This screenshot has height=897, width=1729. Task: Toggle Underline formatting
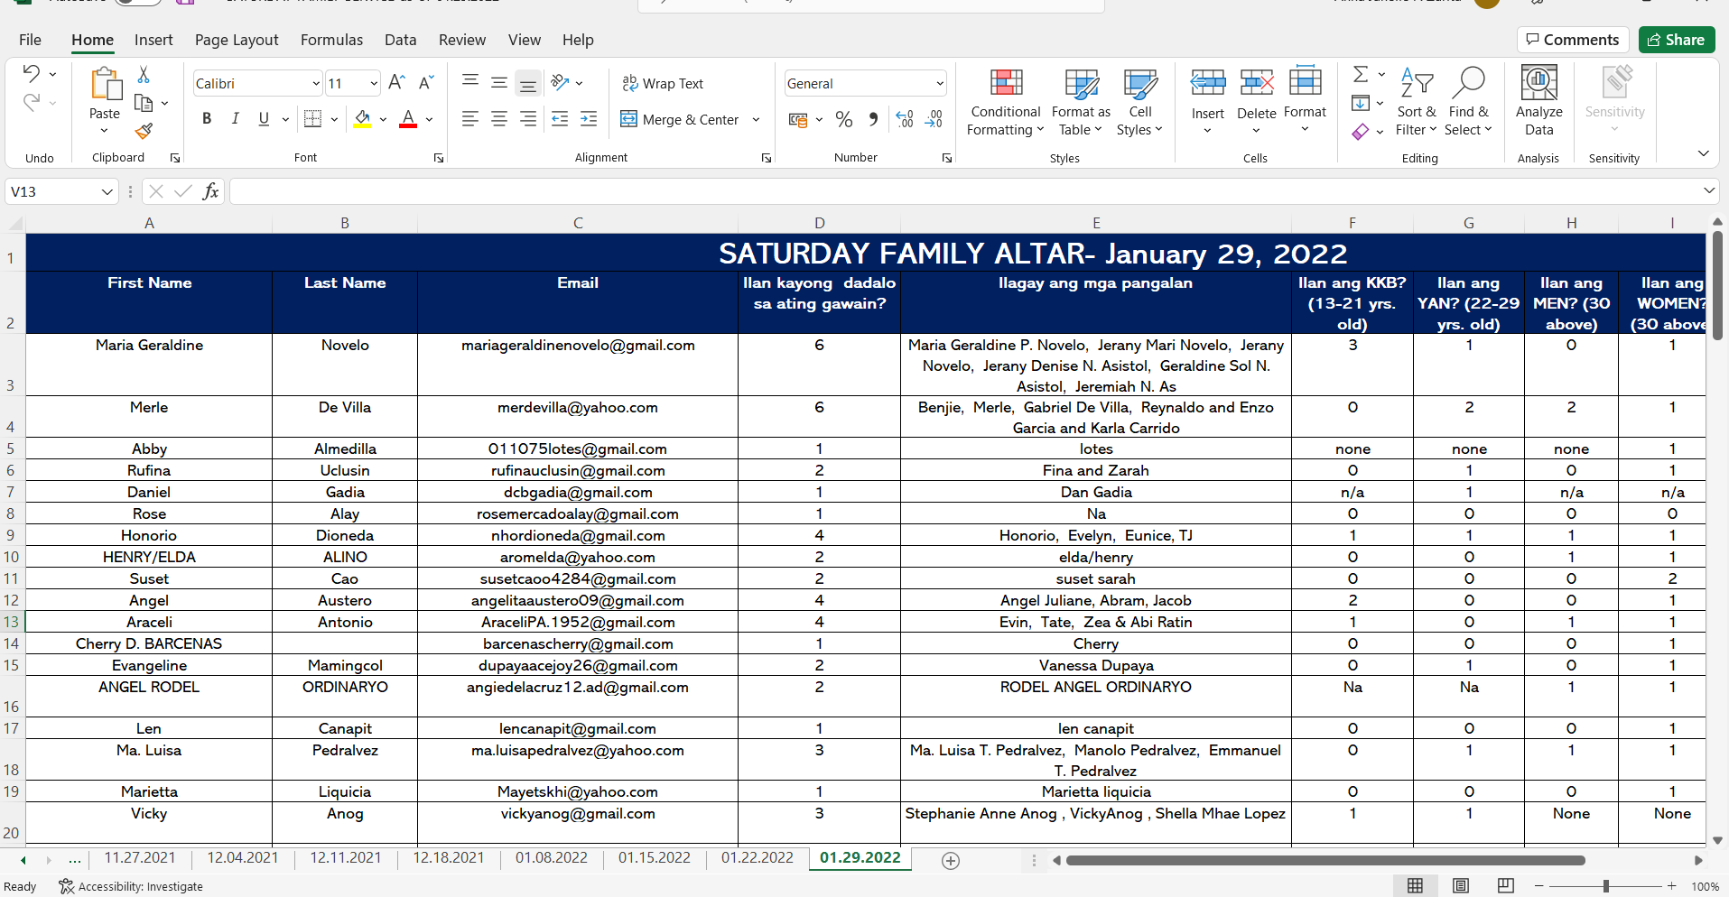point(264,119)
